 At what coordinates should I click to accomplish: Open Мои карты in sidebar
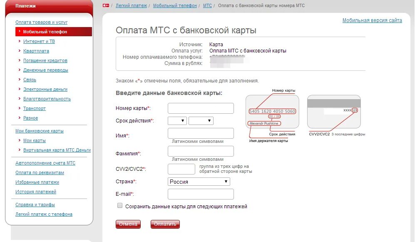34,140
